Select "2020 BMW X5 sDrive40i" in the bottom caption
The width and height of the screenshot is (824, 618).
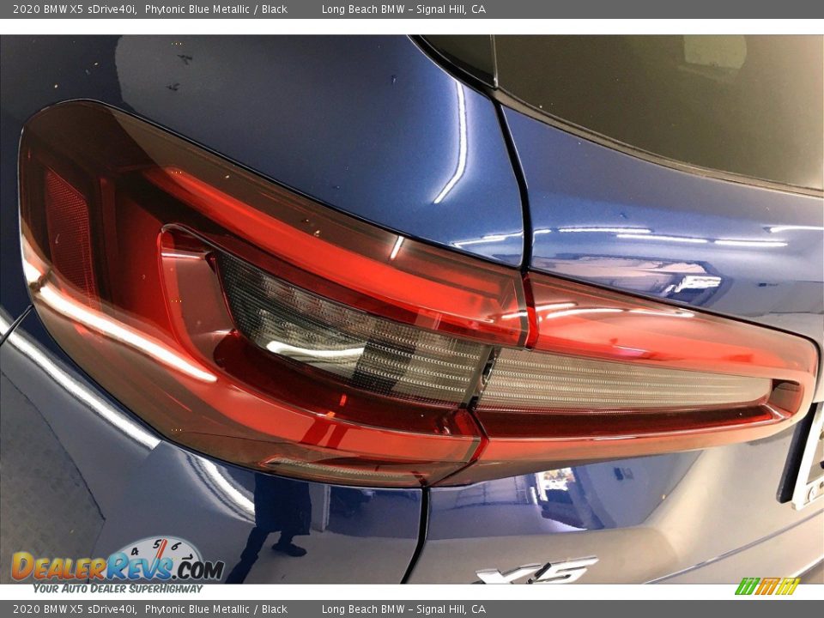(x=76, y=609)
